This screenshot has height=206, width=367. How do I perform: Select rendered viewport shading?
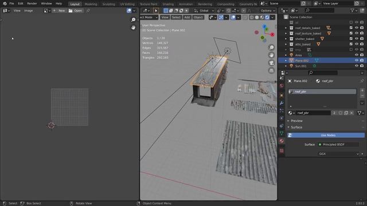pyautogui.click(x=267, y=17)
